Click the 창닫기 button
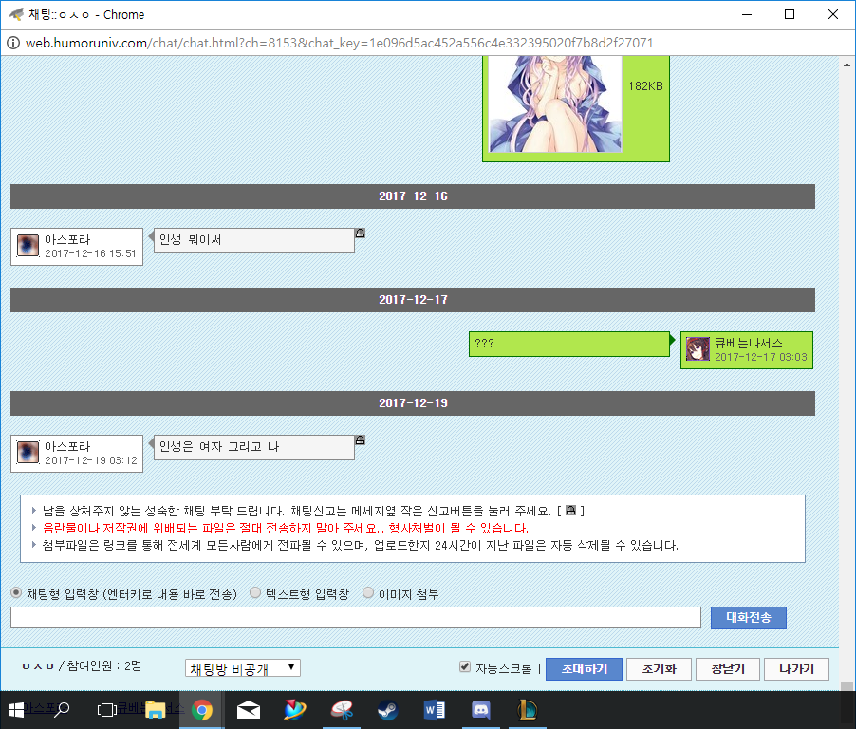 728,669
